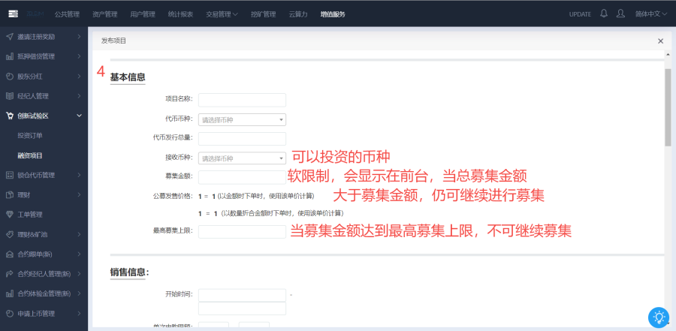Open the notification bell icon

604,14
